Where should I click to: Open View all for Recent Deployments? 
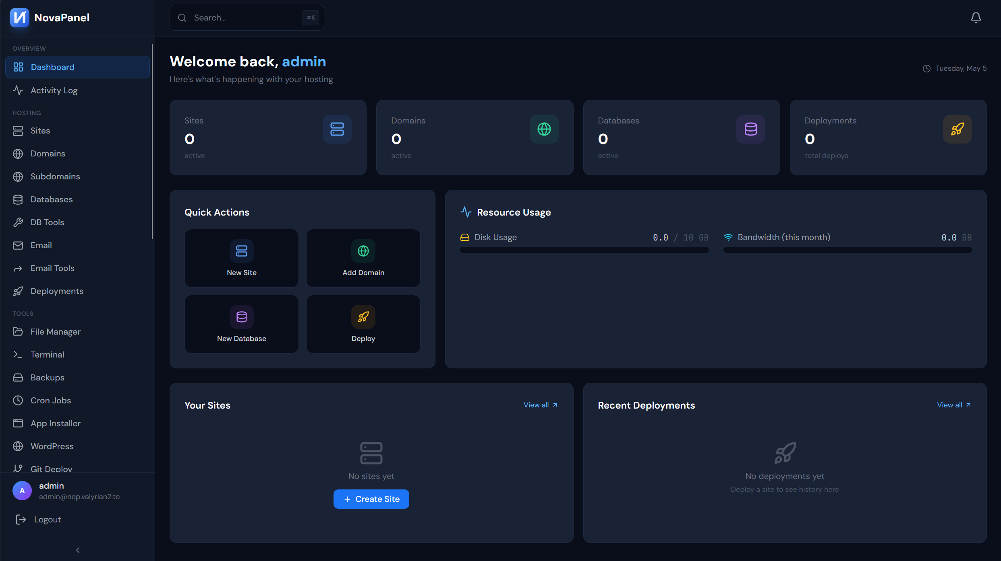point(954,405)
